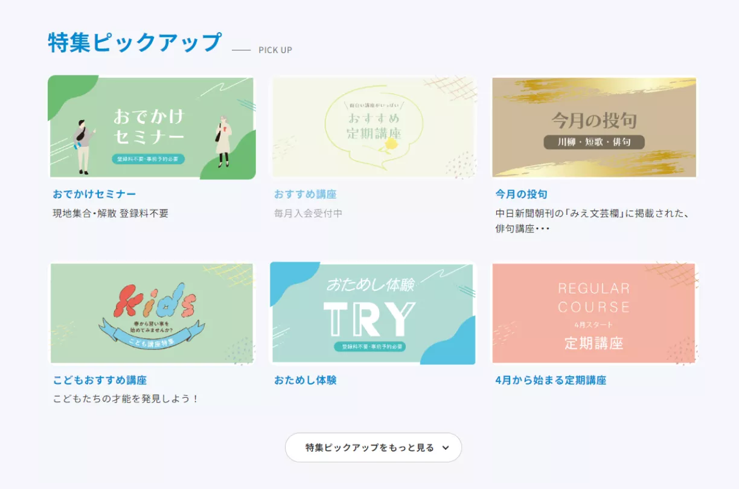Open the Kids こども講座特集 banner
The height and width of the screenshot is (489, 739).
point(152,313)
